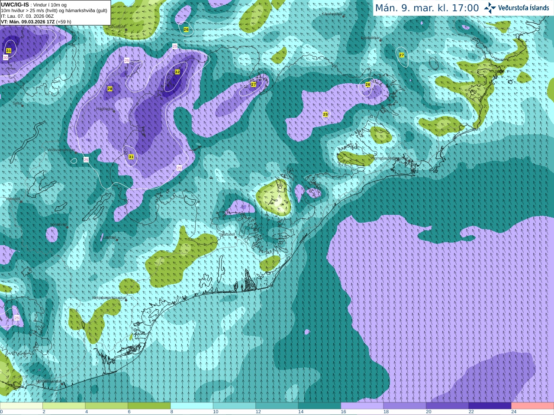Click the Mýrdalssandur station label
This screenshot has height=415, width=554.
[x=48, y=381]
